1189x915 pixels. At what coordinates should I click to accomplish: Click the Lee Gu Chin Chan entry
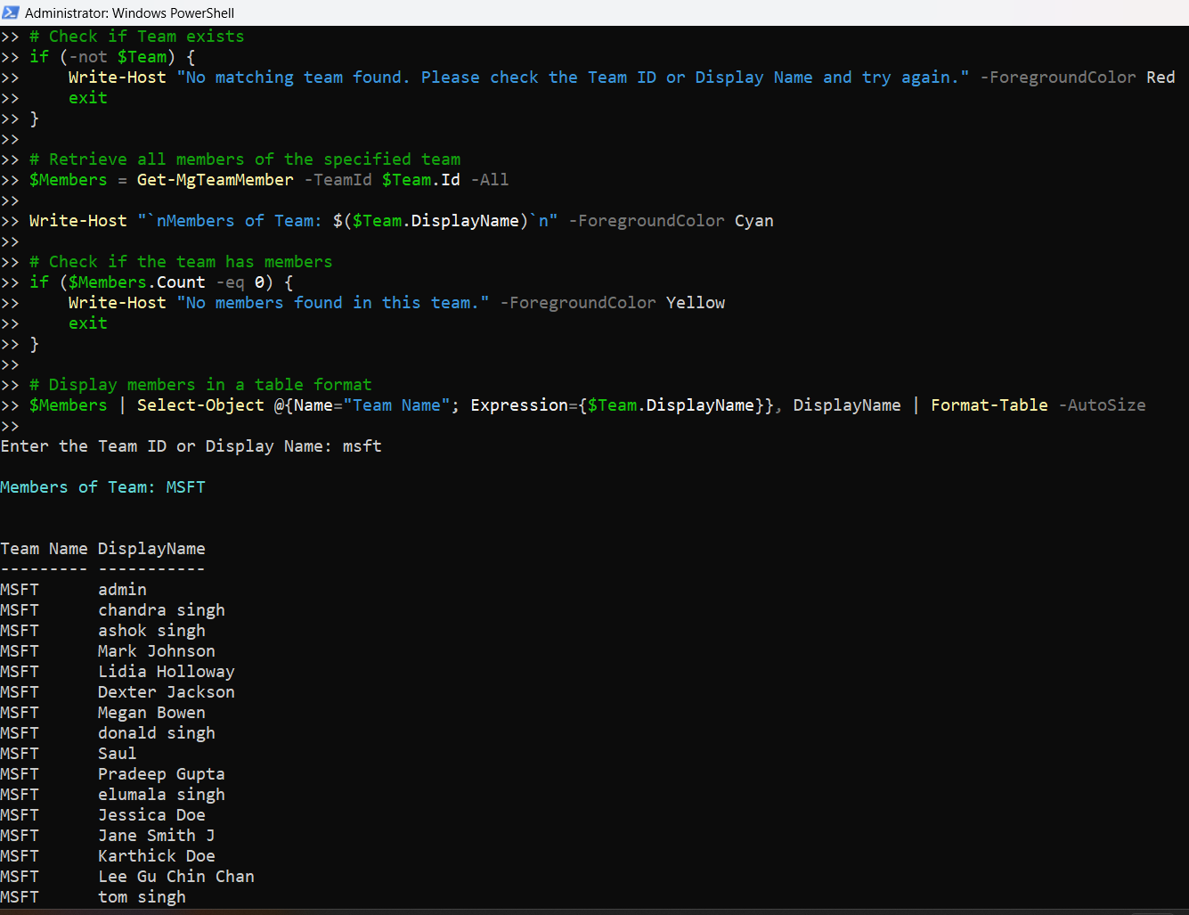pyautogui.click(x=175, y=877)
